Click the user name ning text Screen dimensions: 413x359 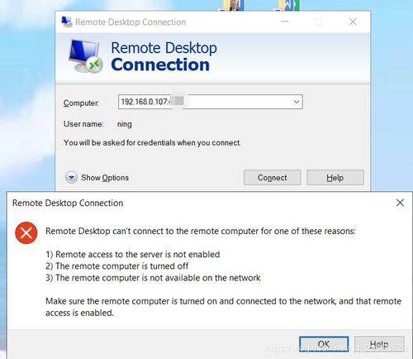[125, 124]
